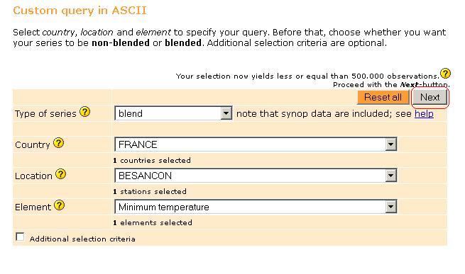Click the '1 stations selected' status text
The image size is (465, 274).
(x=150, y=191)
